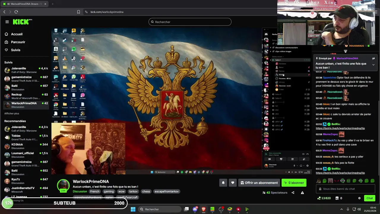Open the Kick hamburger menu
380x214 pixels.
tap(7, 22)
